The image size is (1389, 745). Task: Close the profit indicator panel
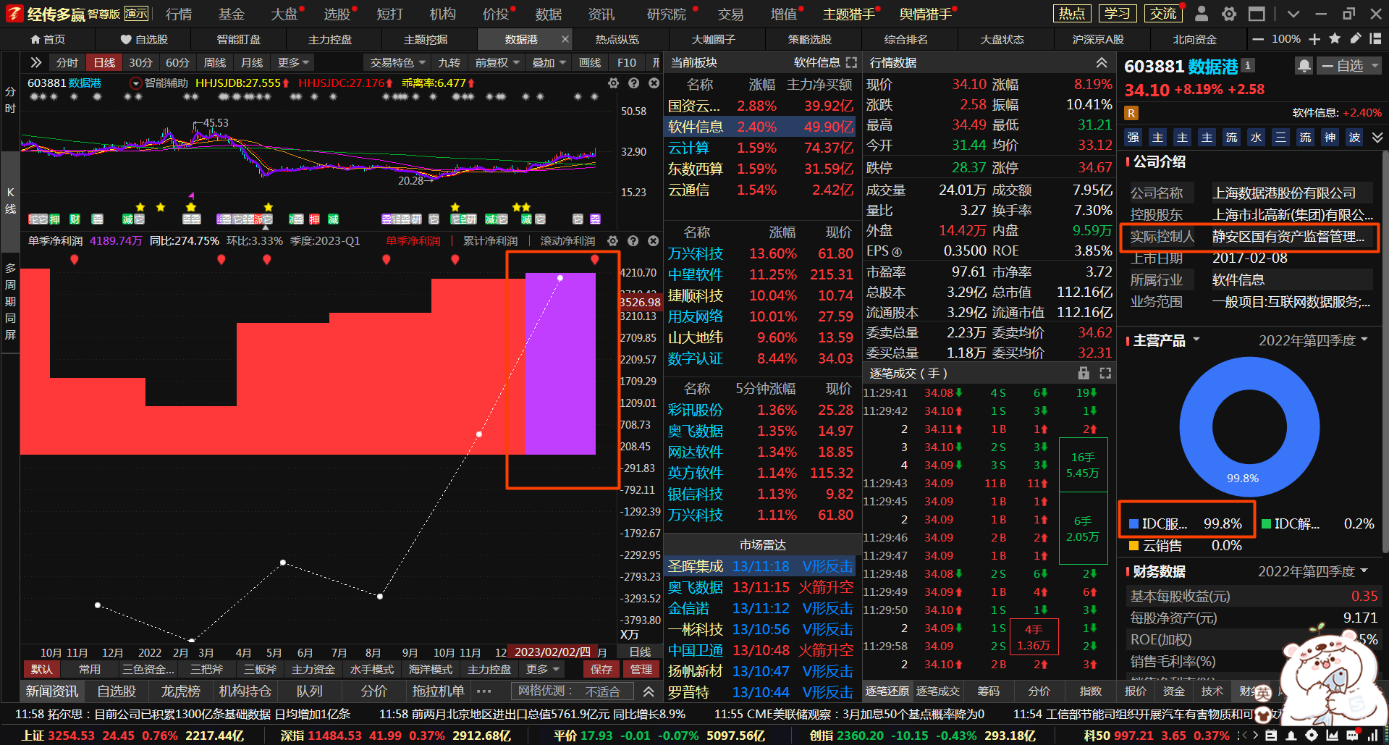[653, 241]
